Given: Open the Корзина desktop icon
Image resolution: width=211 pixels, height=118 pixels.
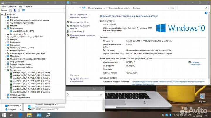Looking at the screenshot, I should click(203, 97).
